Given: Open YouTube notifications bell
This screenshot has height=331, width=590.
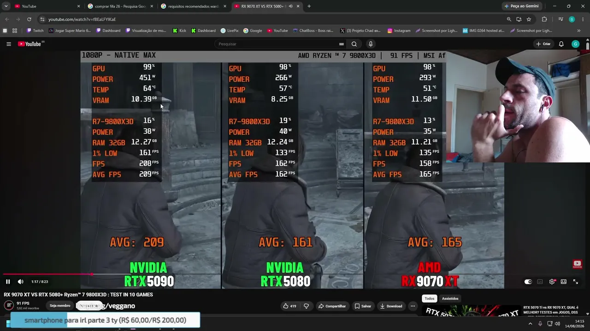Looking at the screenshot, I should [x=561, y=44].
